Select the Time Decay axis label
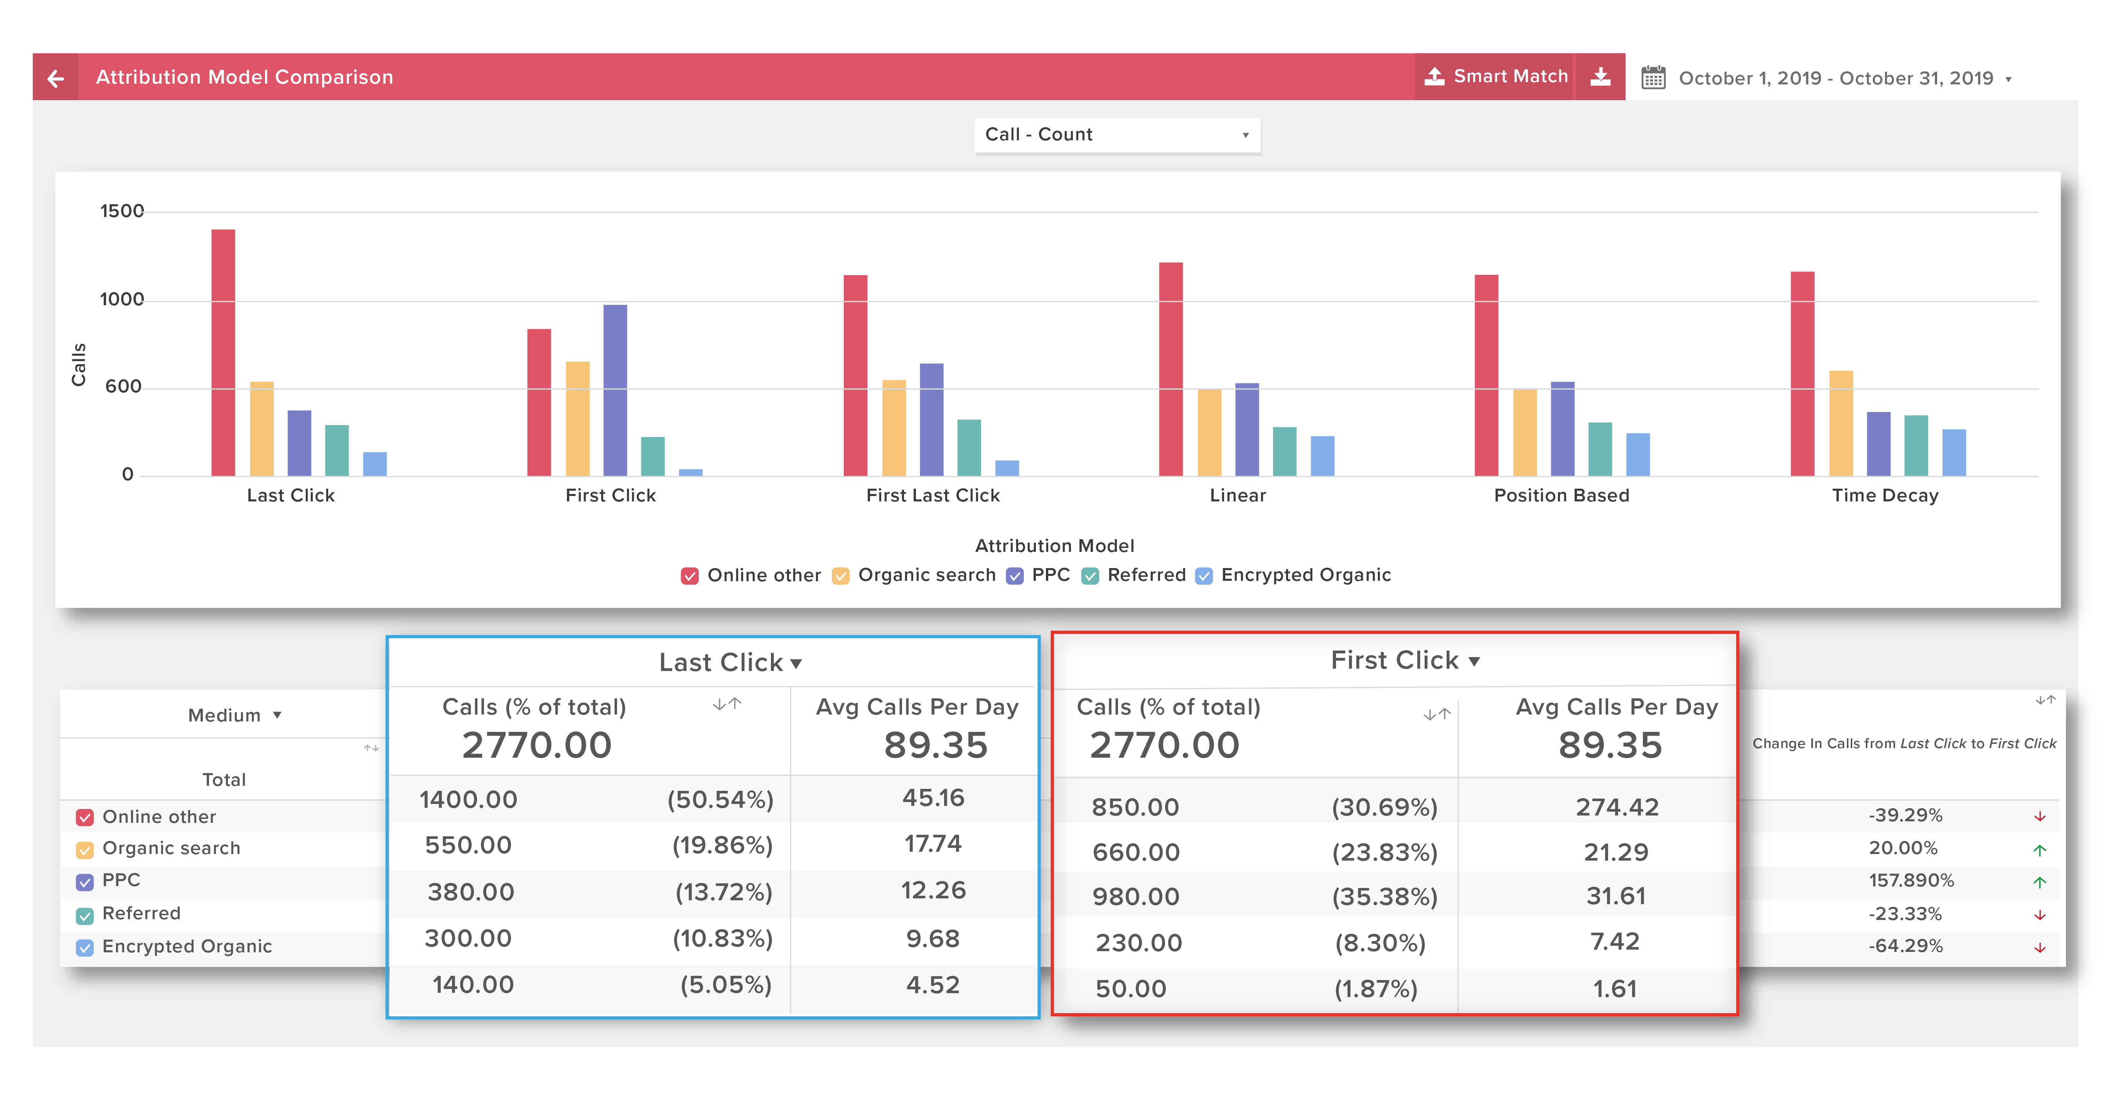The image size is (2113, 1098). [x=1885, y=496]
